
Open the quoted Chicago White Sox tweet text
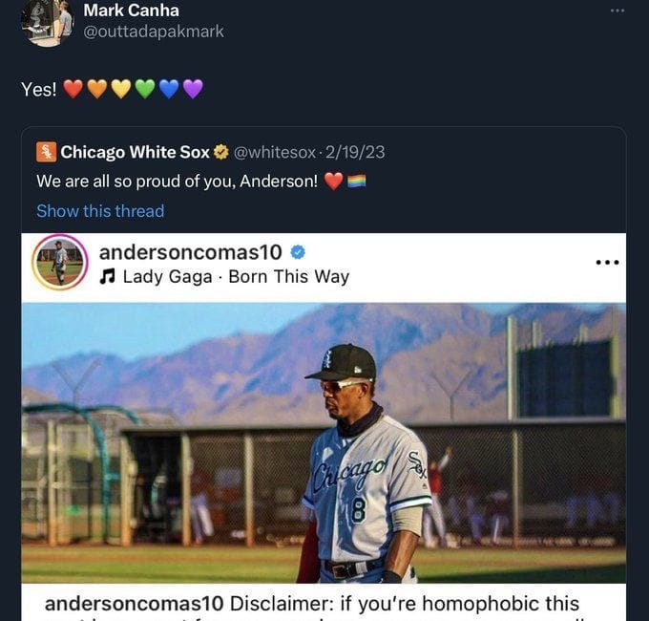pyautogui.click(x=178, y=182)
